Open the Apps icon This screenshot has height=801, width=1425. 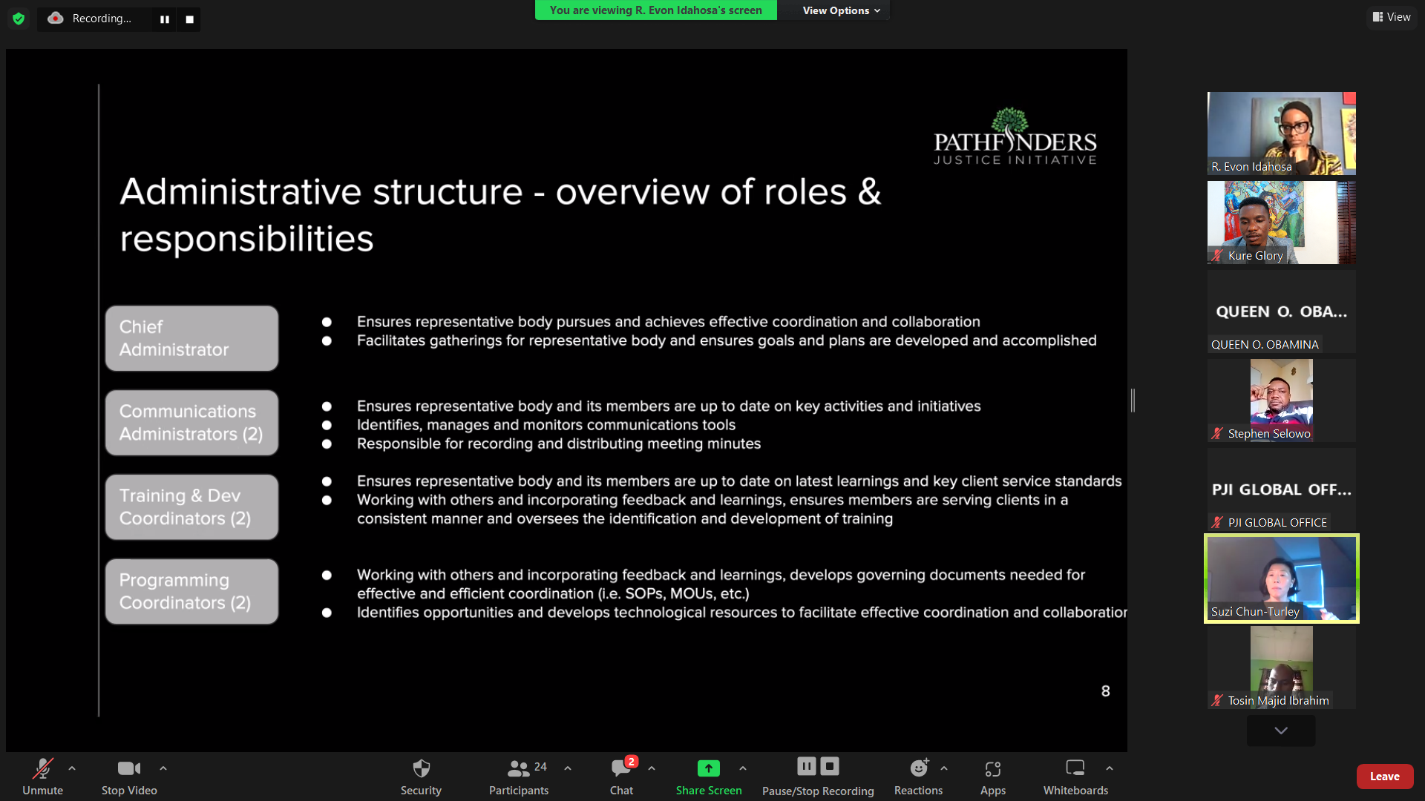tap(992, 768)
